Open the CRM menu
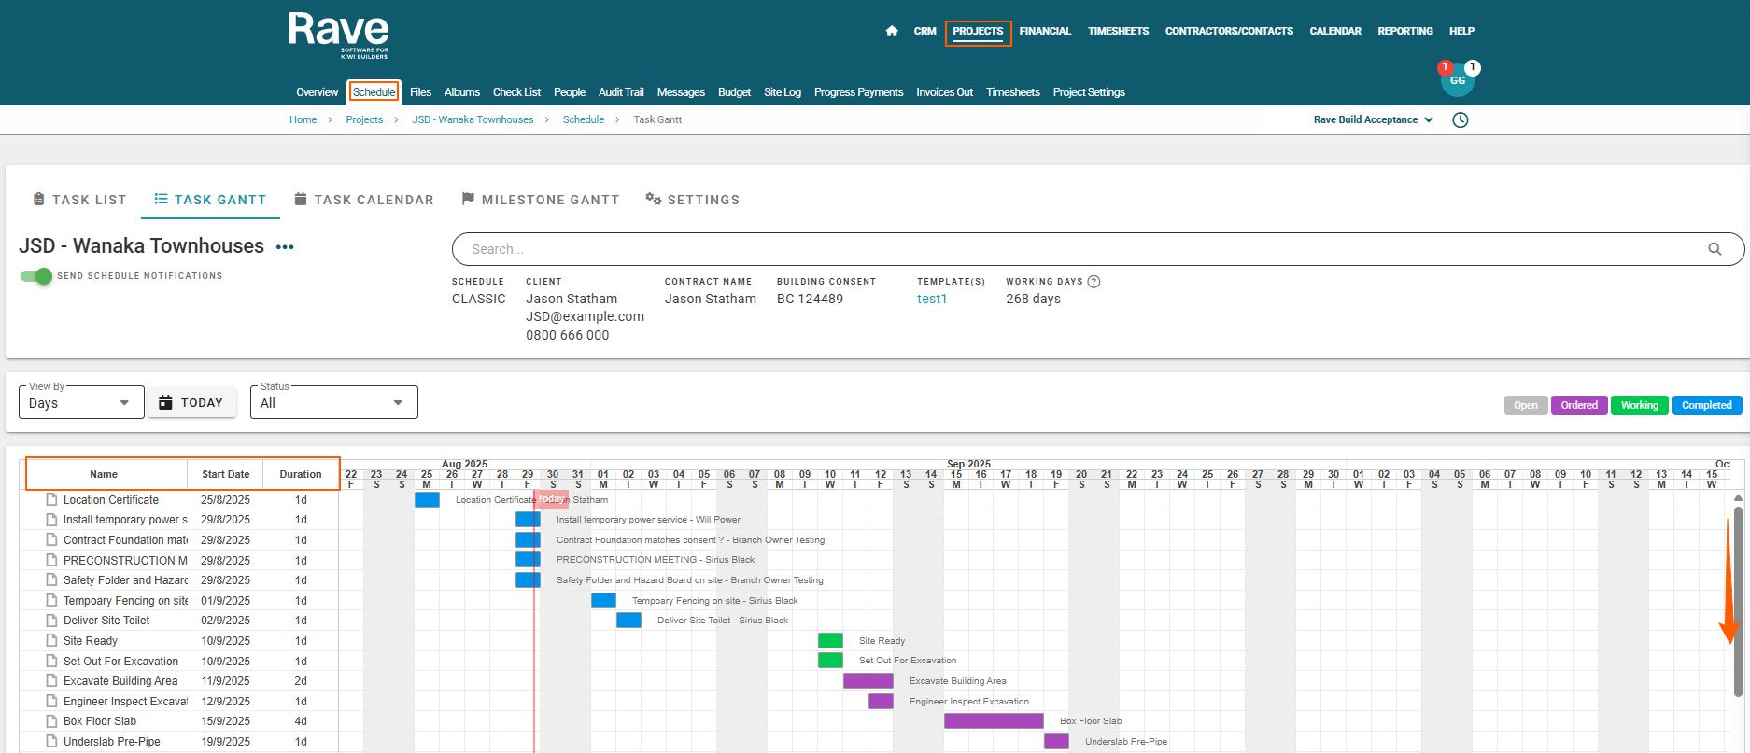The image size is (1750, 753). coord(924,31)
